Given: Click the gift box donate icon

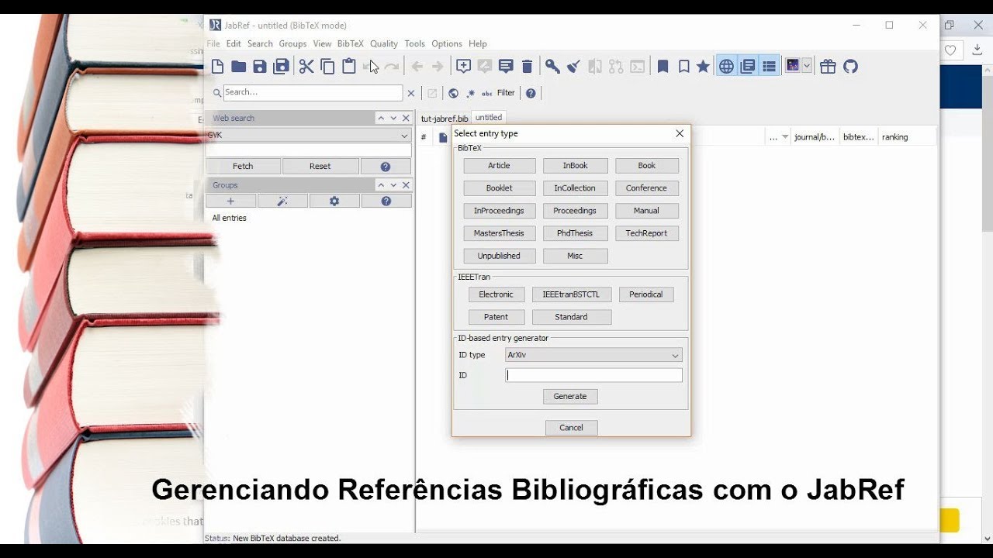Looking at the screenshot, I should [828, 67].
